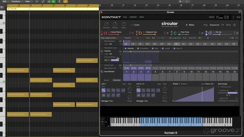Switch to the FX page
Viewport: 244px width, 137px height.
[223, 25]
